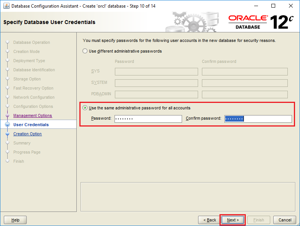Click the Fast Recovery Option step label

click(33, 88)
